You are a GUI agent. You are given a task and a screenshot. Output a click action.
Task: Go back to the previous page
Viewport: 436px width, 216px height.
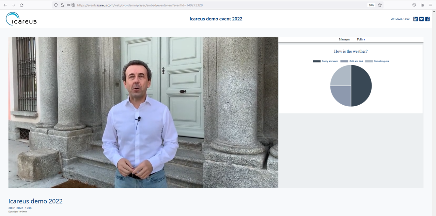pos(5,5)
